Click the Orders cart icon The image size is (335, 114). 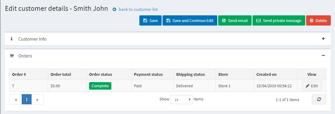12,56
